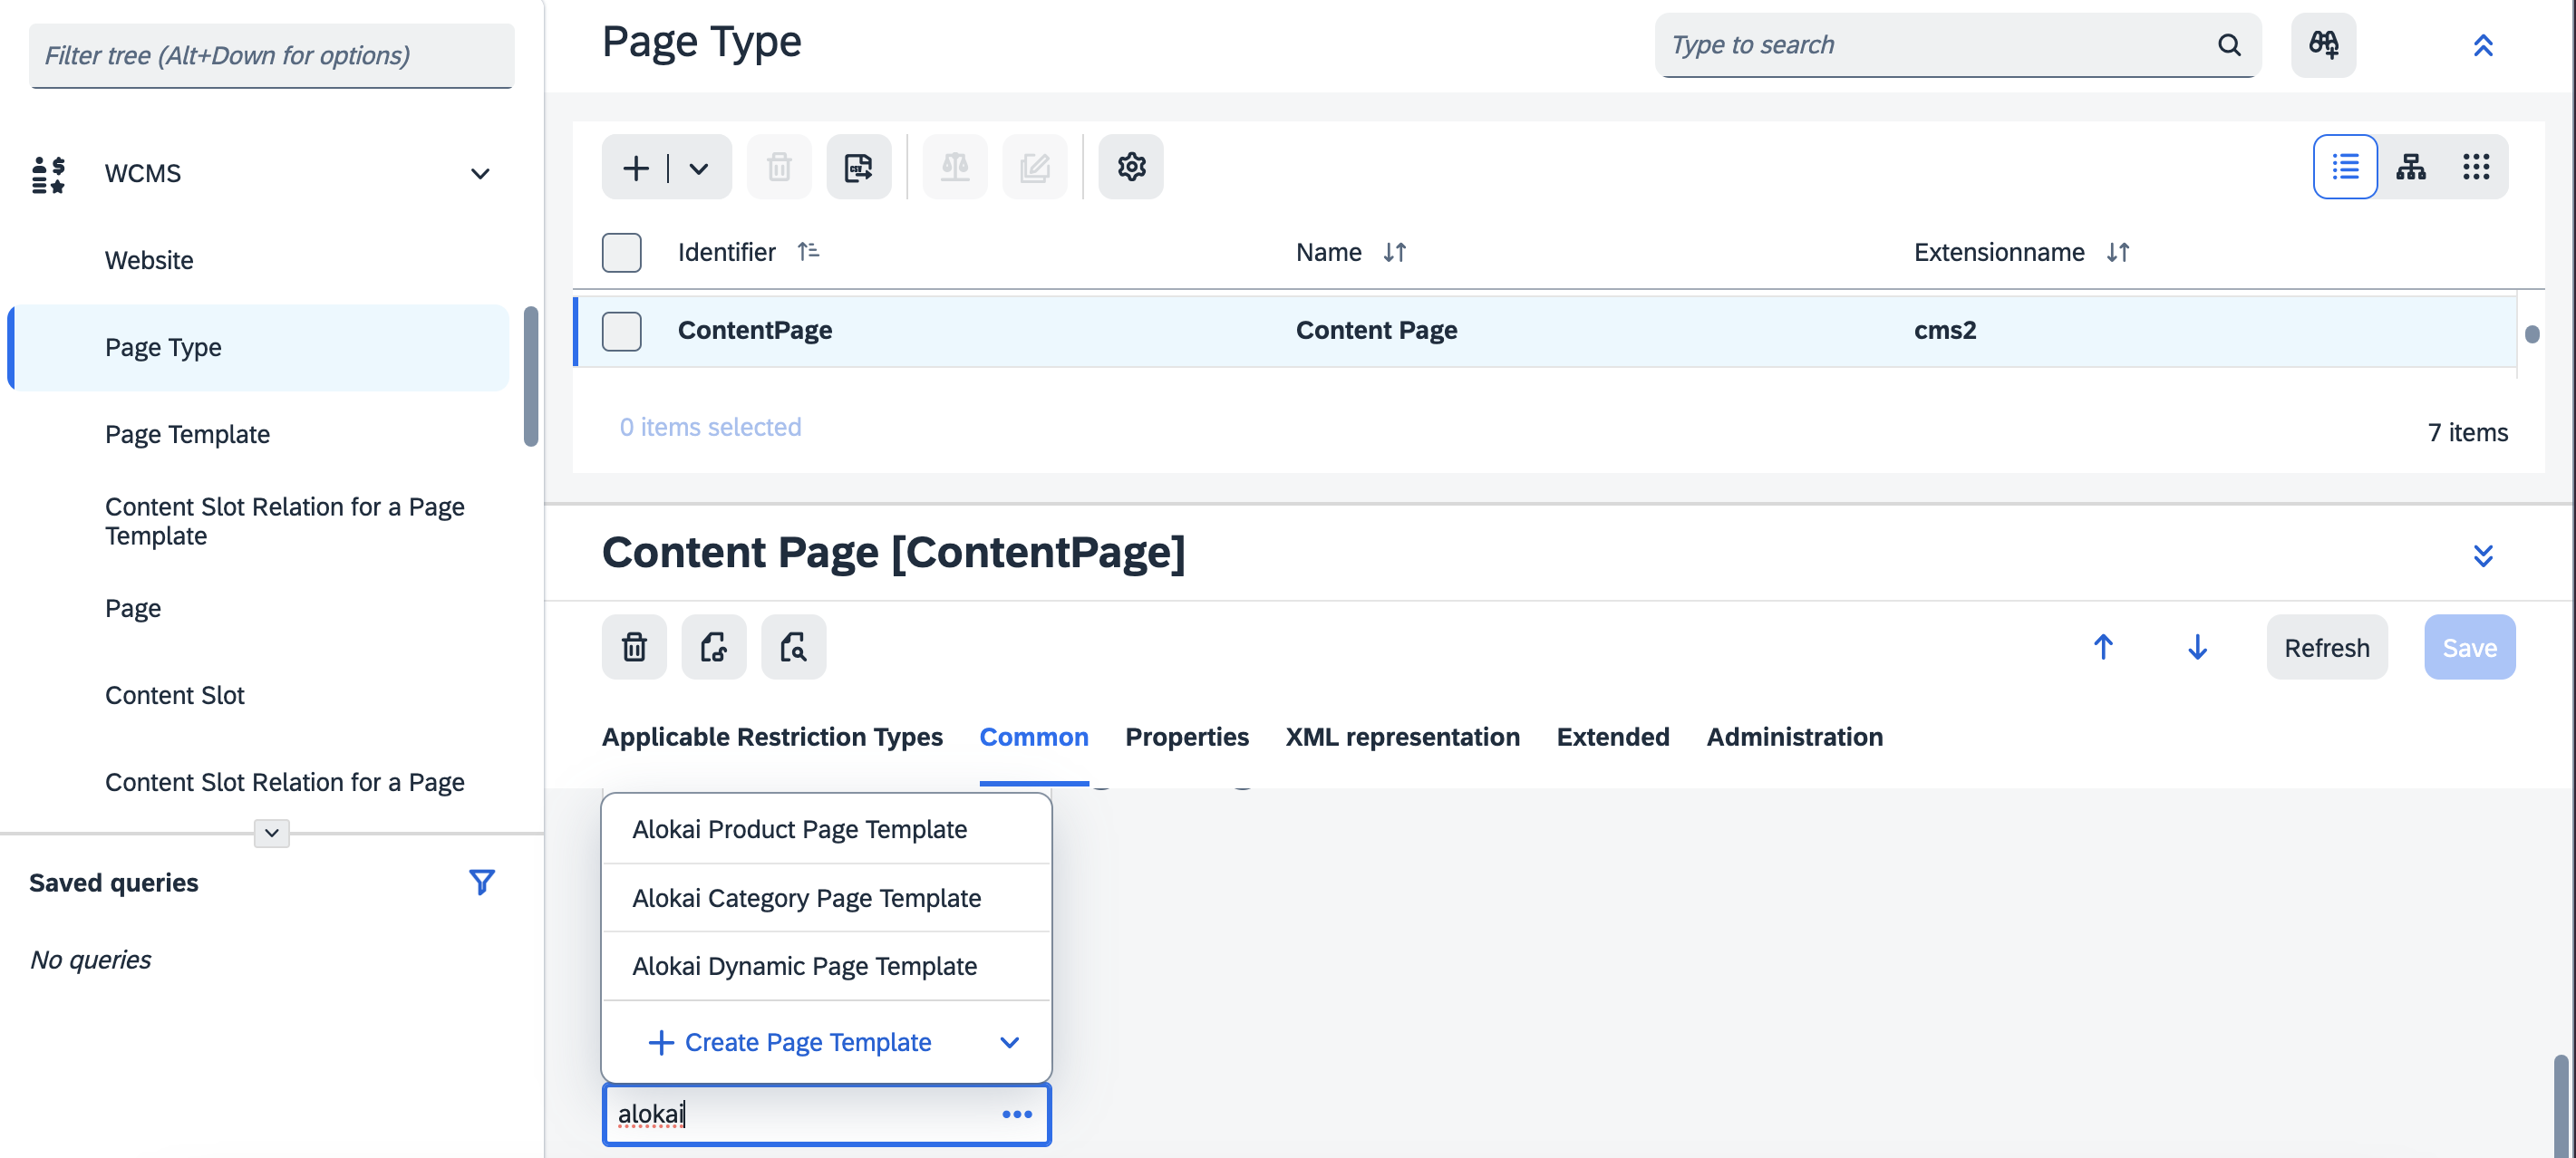Select Alokai Category Page Template option
This screenshot has width=2576, height=1158.
click(x=806, y=898)
